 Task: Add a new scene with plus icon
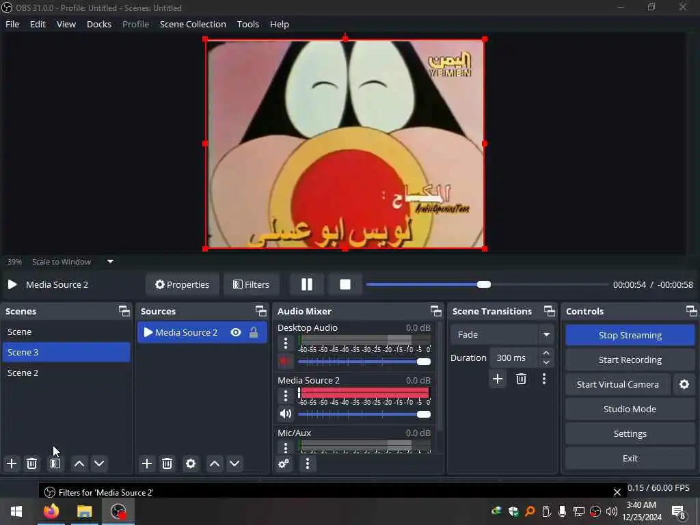click(12, 463)
